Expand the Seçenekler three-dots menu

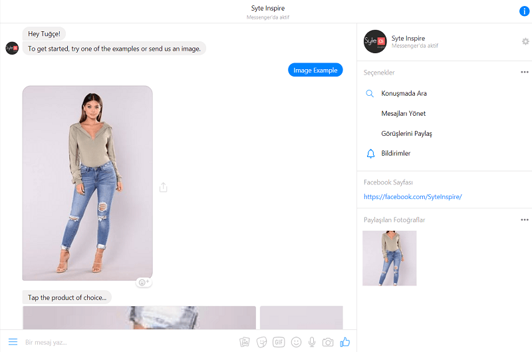(524, 72)
